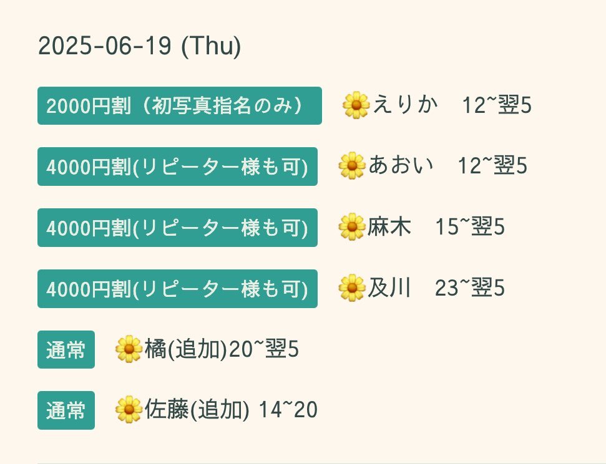606x464 pixels.
Task: Open あおい's schedule entry 12~翌5
Action: (448, 165)
